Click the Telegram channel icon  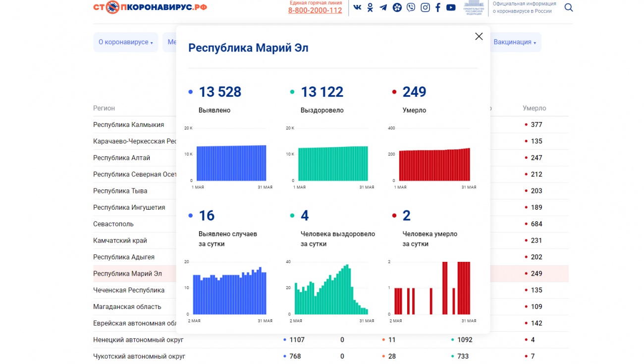click(383, 7)
